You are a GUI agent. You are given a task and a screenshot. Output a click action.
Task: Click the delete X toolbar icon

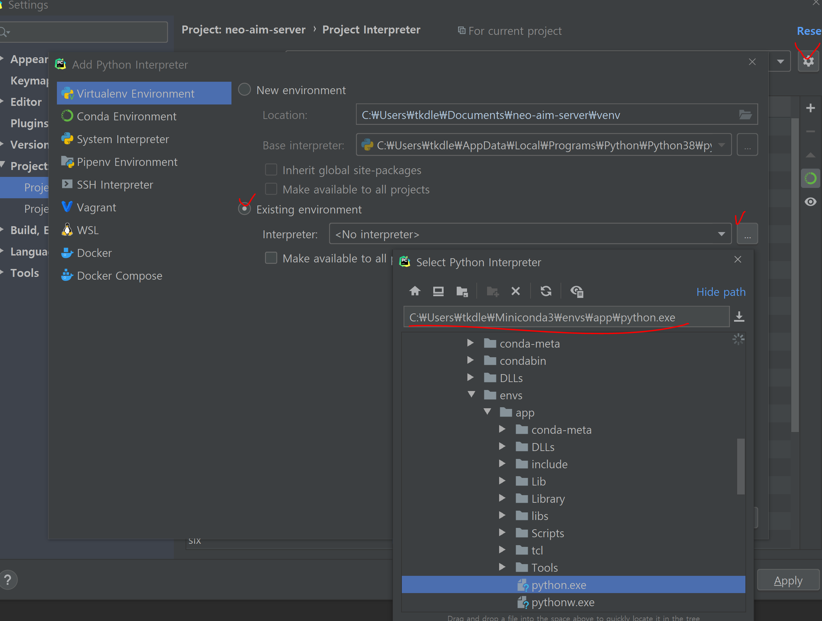515,291
